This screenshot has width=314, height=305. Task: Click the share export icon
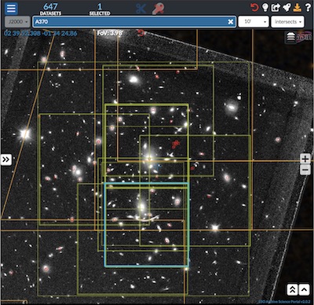276,8
